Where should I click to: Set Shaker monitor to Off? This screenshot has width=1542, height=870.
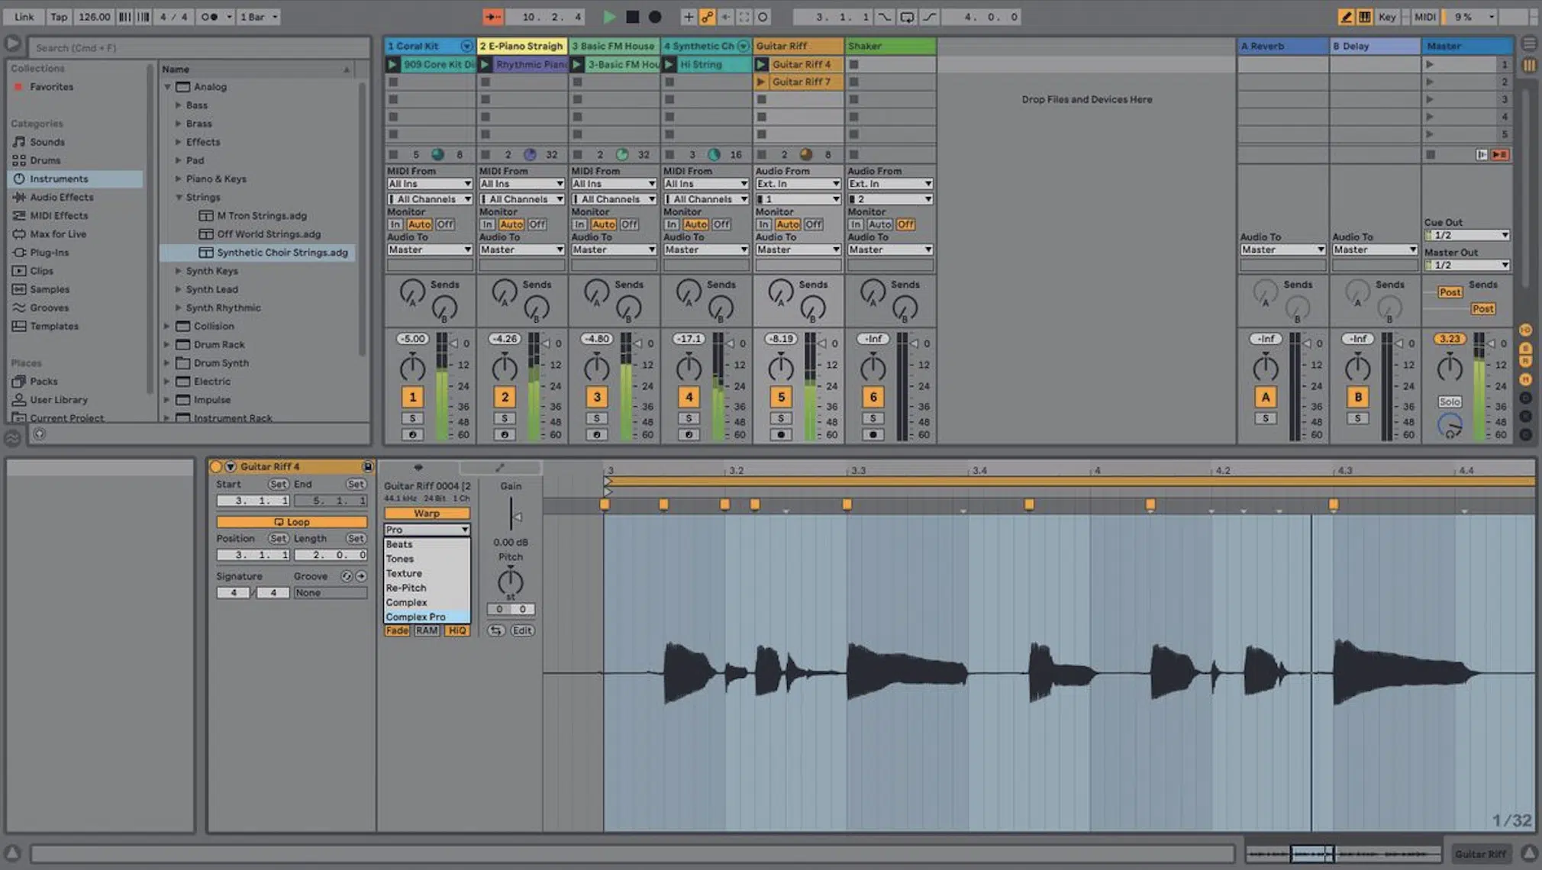point(905,224)
